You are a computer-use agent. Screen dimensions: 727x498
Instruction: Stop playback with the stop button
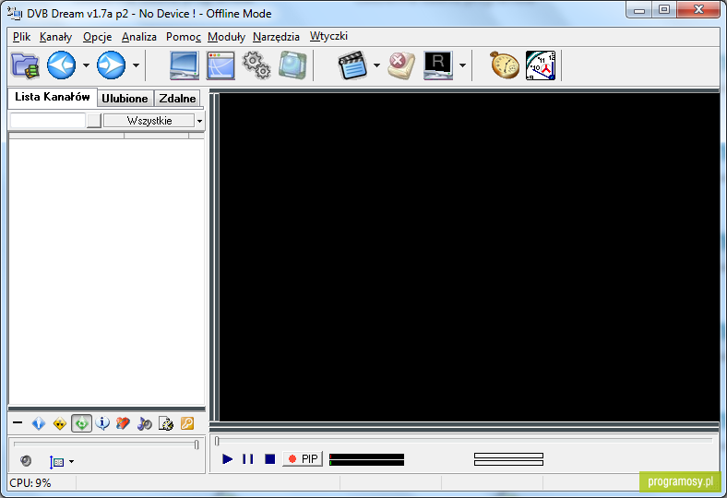(x=269, y=458)
